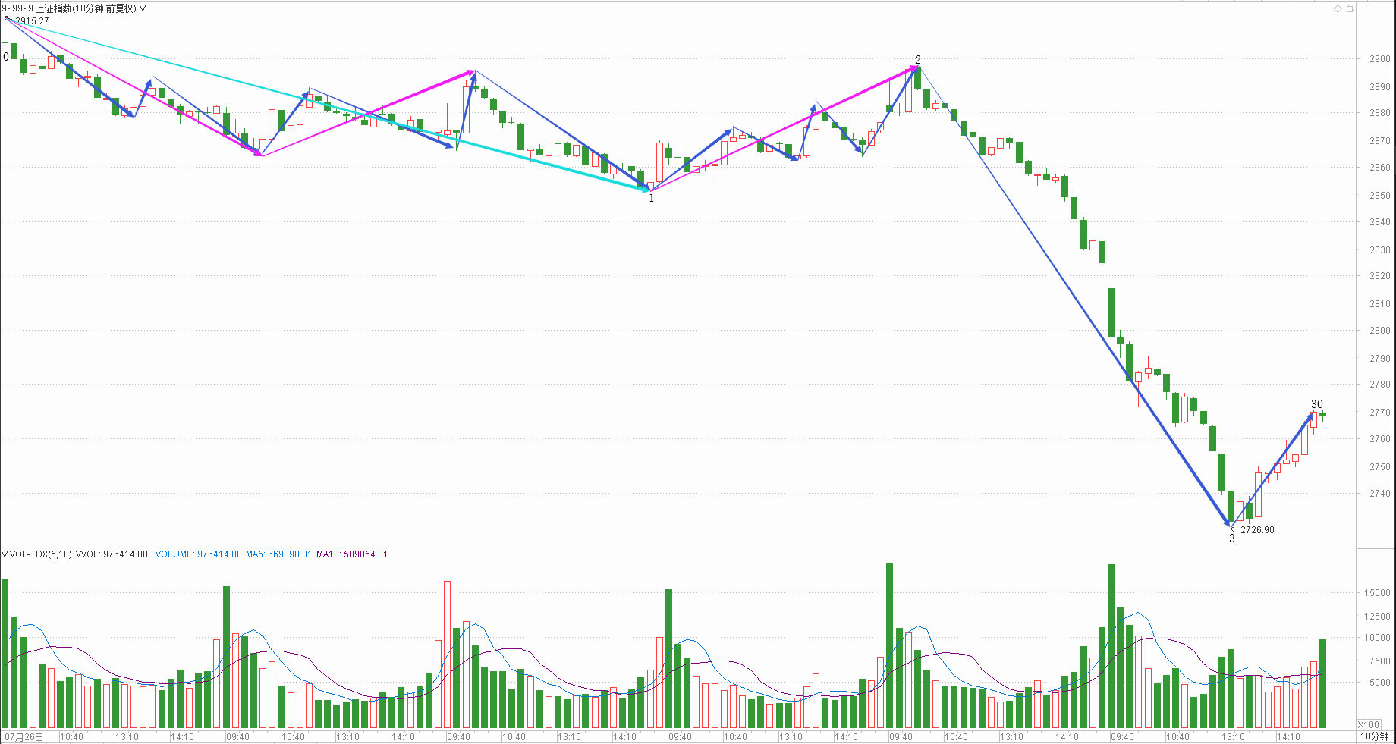Click the small marker beside 2915.27 high
This screenshot has height=744, width=1396.
(x=8, y=20)
